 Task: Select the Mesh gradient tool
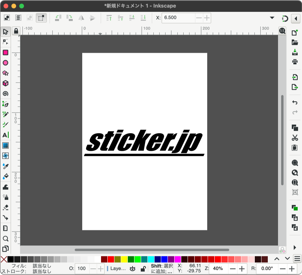tap(6, 156)
